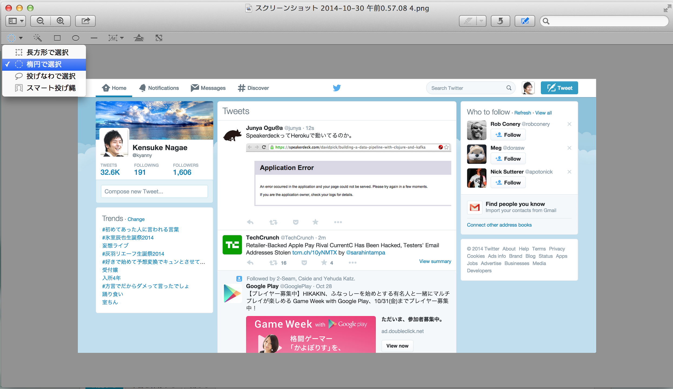Click the rotate left toolbar button
This screenshot has width=673, height=389.
(x=500, y=21)
